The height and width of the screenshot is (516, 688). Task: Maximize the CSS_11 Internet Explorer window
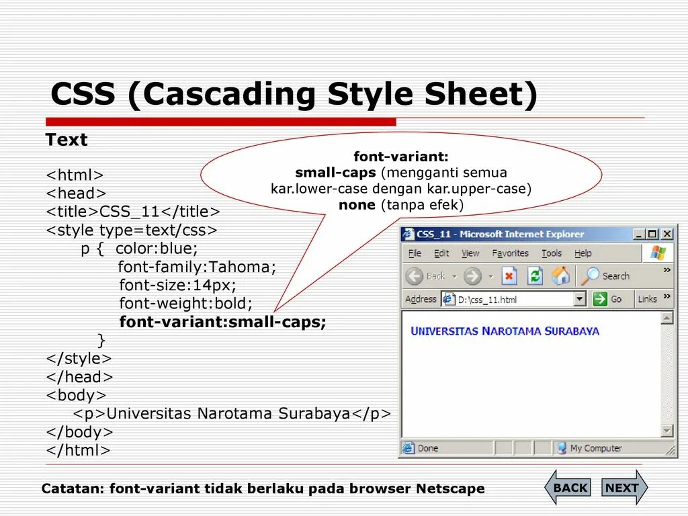pyautogui.click(x=652, y=234)
